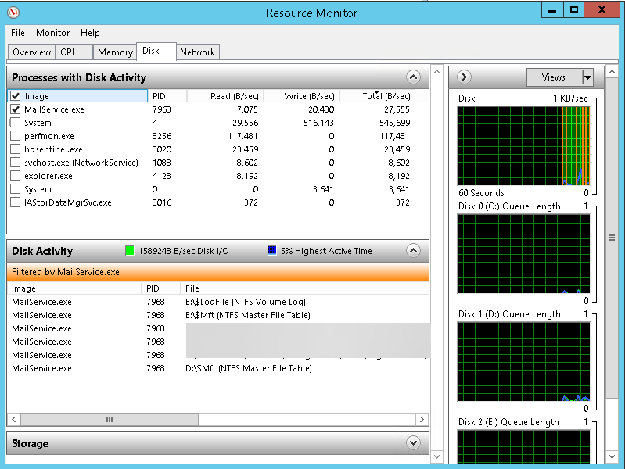The height and width of the screenshot is (469, 625).
Task: Switch to the Network tab
Action: pyautogui.click(x=197, y=52)
